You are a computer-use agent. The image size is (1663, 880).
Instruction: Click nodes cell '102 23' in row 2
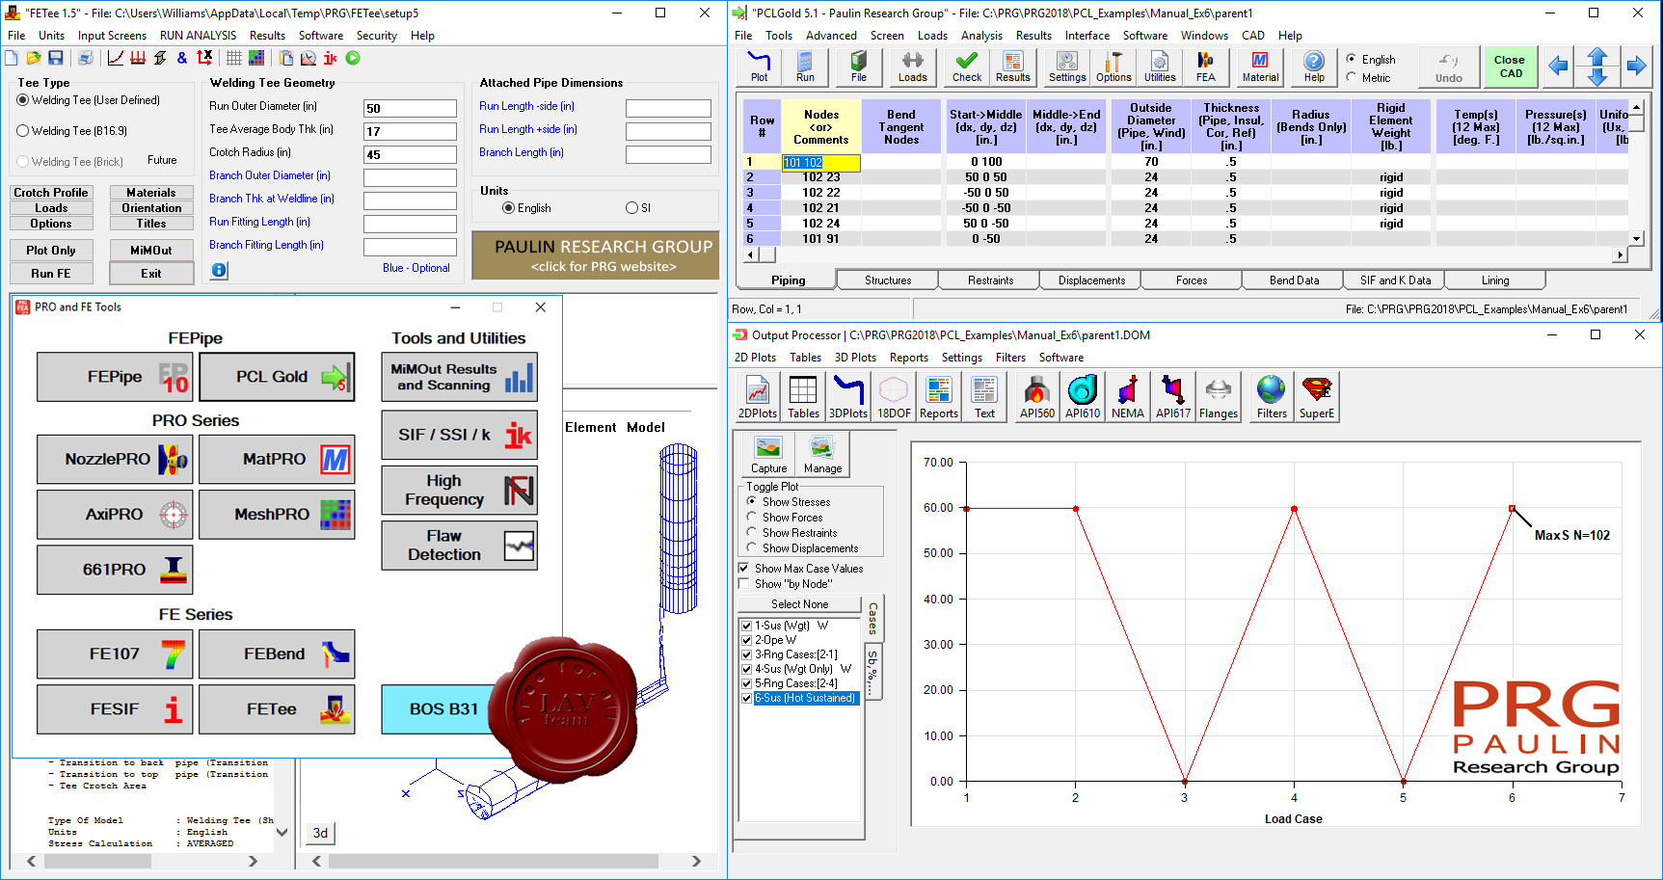point(820,177)
